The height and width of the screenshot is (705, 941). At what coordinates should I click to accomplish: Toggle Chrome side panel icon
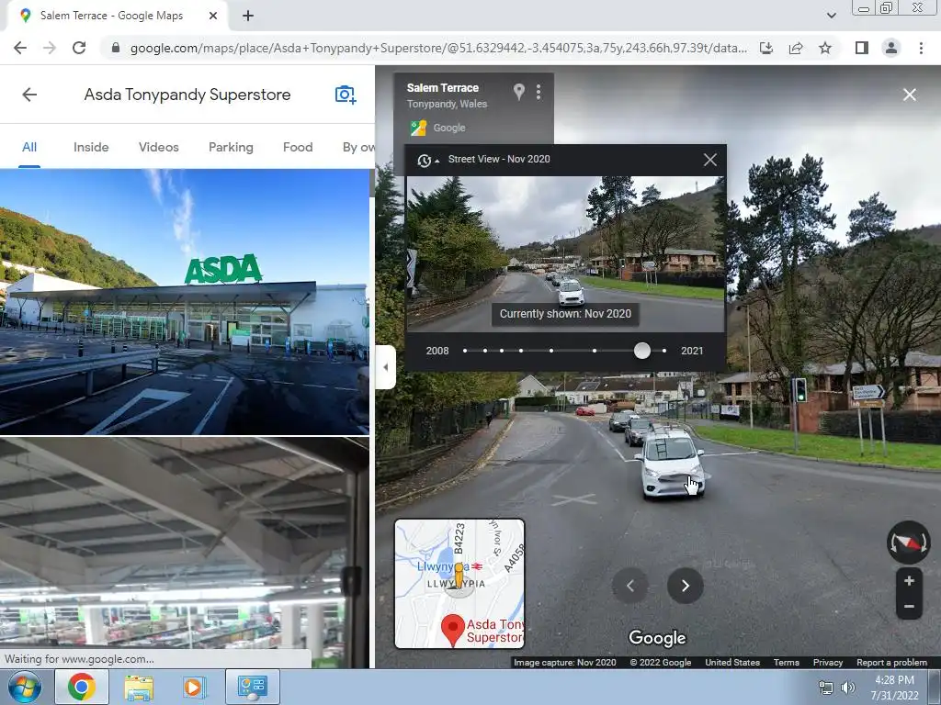pos(862,48)
